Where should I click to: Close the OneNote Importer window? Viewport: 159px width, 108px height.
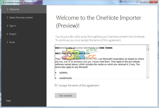154,2
